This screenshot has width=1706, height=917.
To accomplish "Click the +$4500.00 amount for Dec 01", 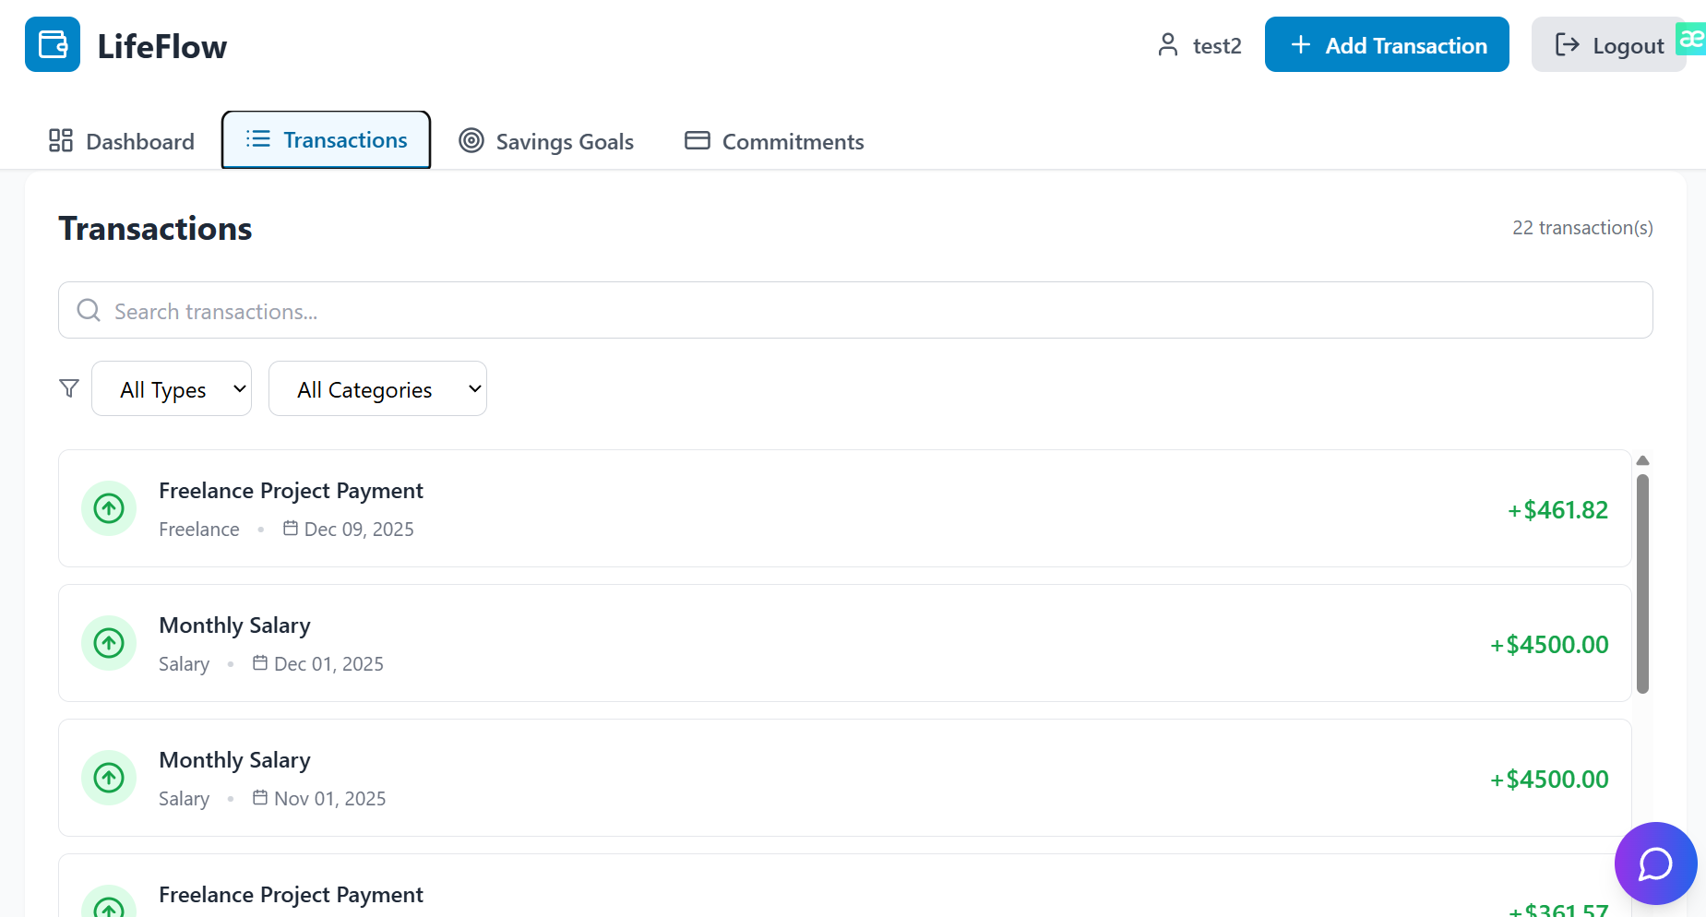I will [x=1549, y=644].
